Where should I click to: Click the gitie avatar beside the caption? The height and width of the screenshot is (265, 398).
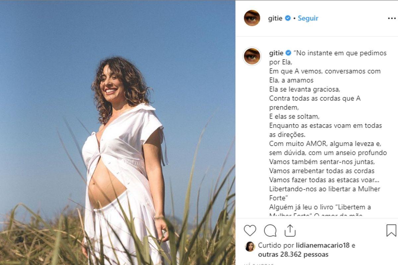(252, 56)
